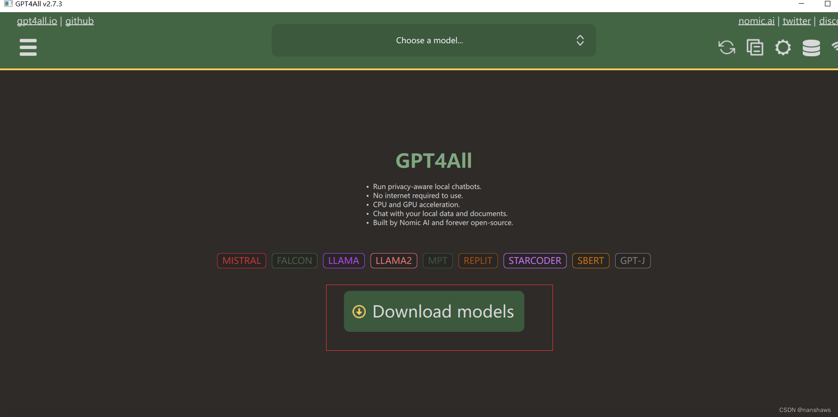Click the GPT4All app icon in title bar
The width and height of the screenshot is (838, 417).
8,4
